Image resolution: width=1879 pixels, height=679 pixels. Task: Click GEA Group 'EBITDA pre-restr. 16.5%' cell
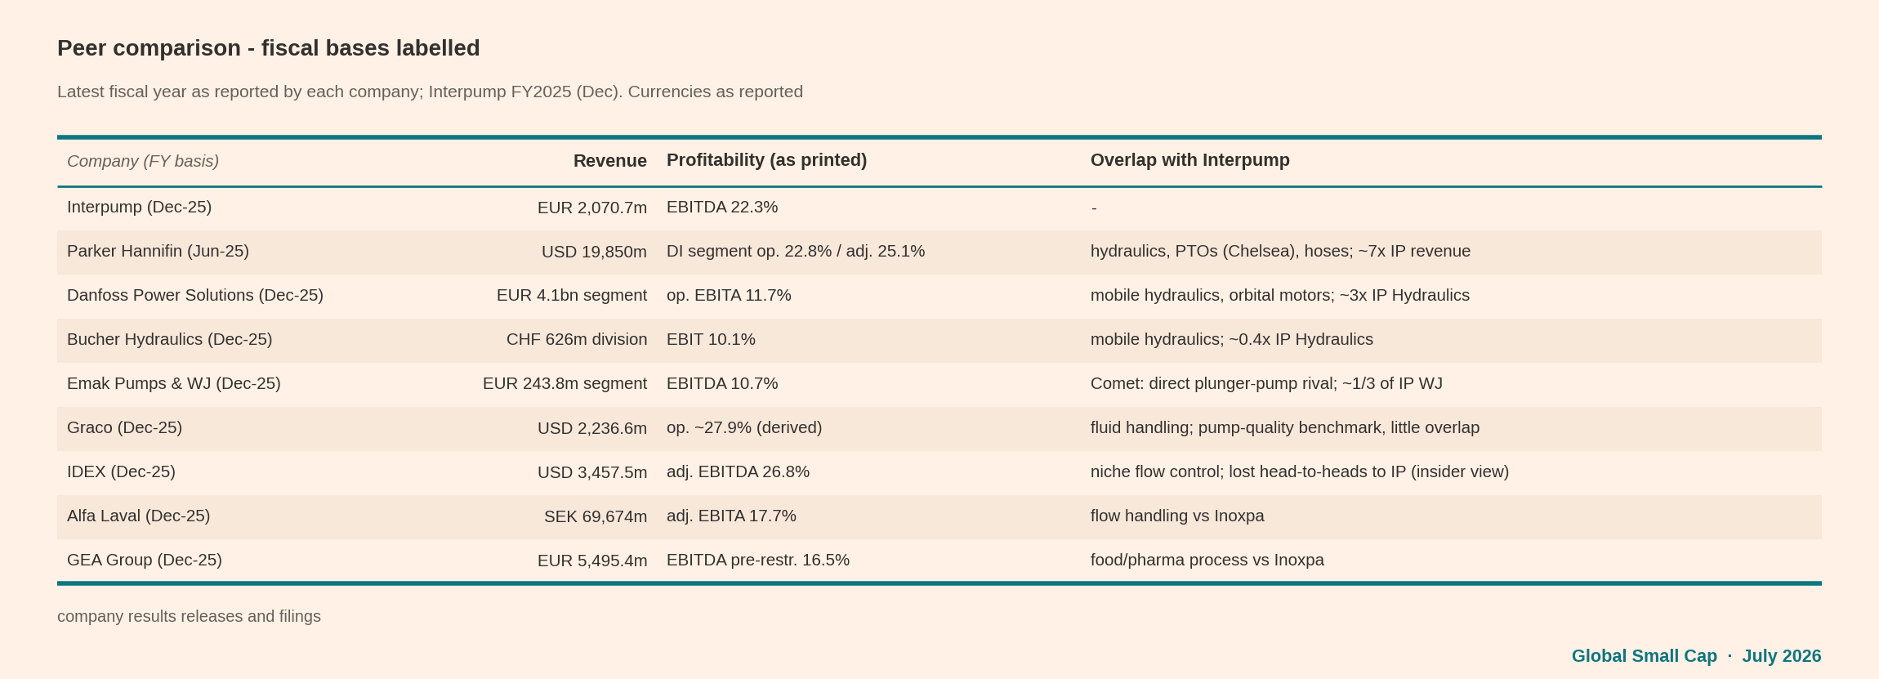(x=758, y=560)
